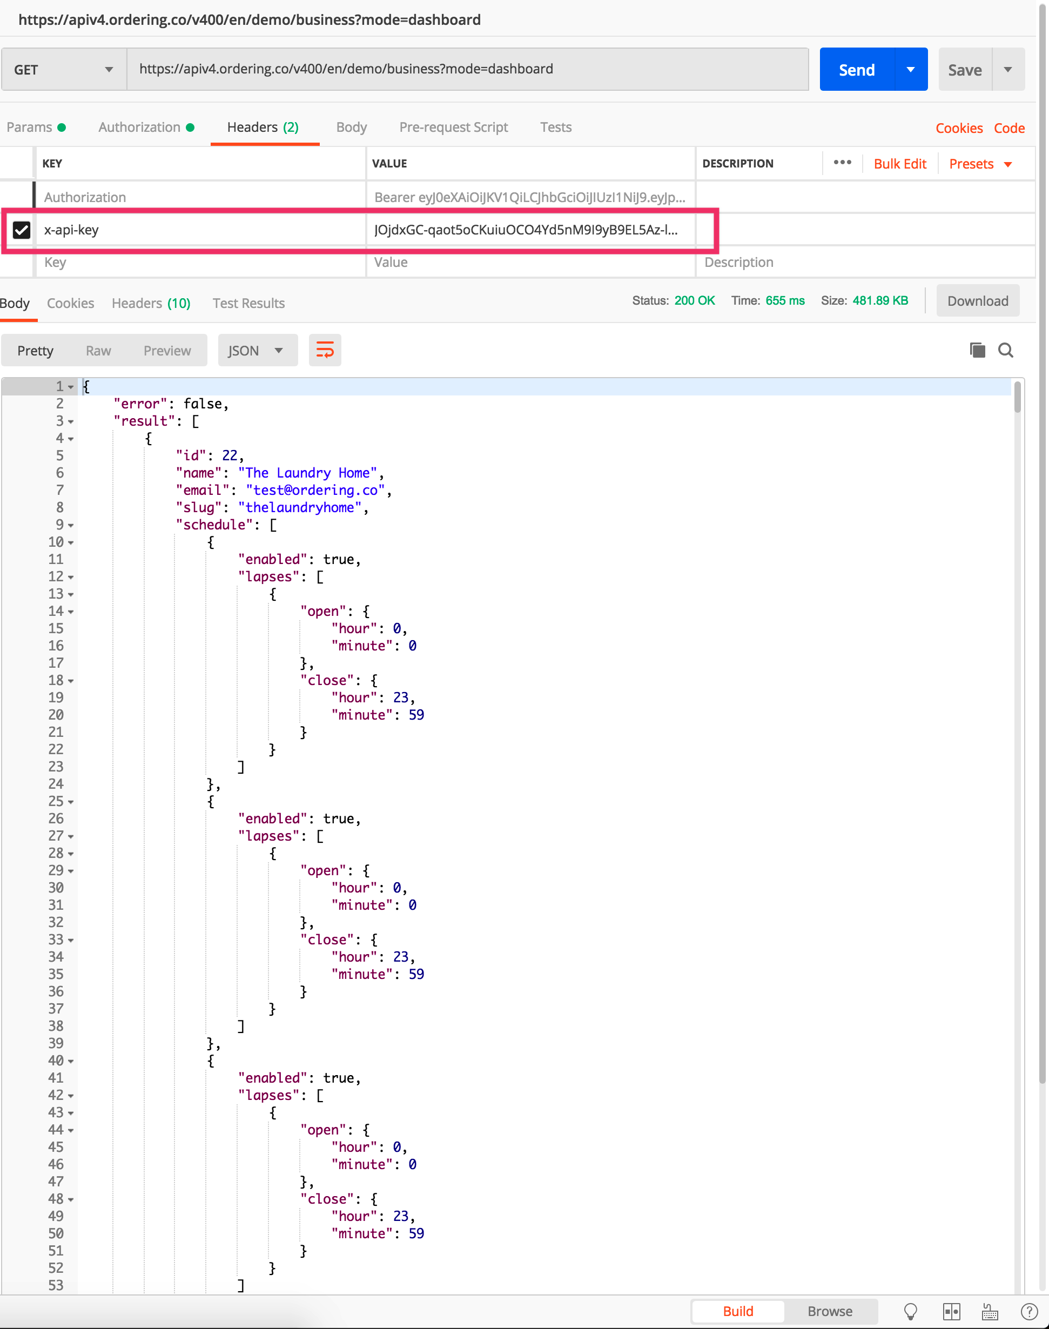Click the Bulk Edit link
Screen dimensions: 1049x1329
[899, 164]
